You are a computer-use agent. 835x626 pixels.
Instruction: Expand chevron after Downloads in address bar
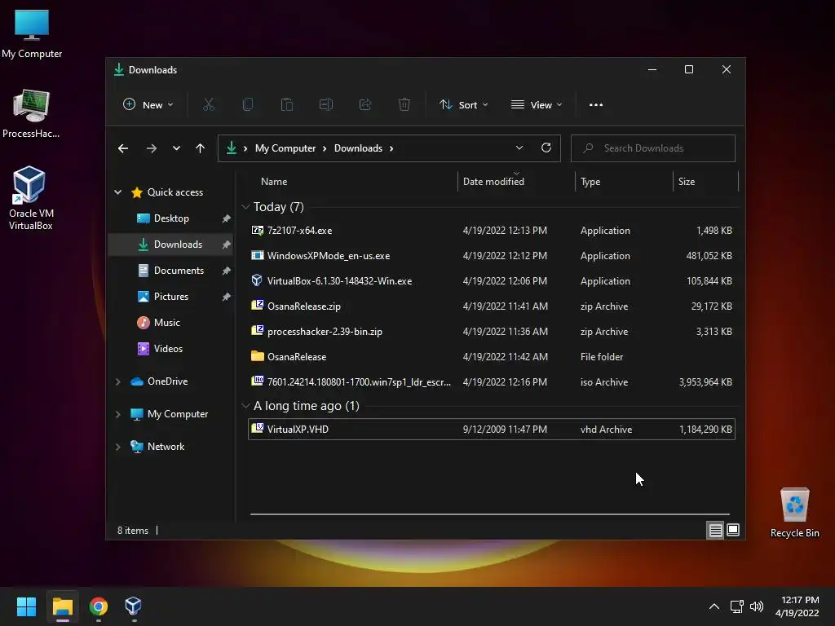[391, 148]
